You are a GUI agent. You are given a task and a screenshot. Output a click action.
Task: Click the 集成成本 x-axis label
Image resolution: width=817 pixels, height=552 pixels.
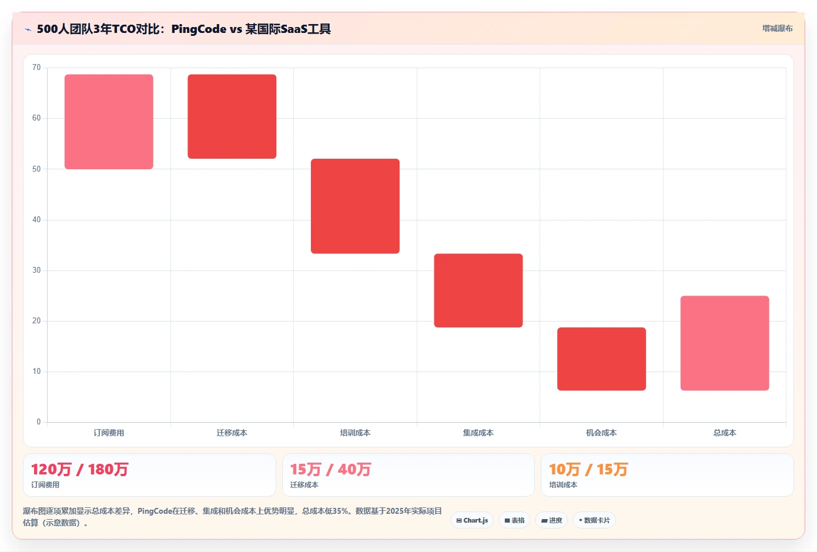pyautogui.click(x=478, y=433)
